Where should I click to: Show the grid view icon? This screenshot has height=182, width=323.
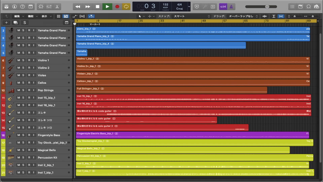click(59, 16)
